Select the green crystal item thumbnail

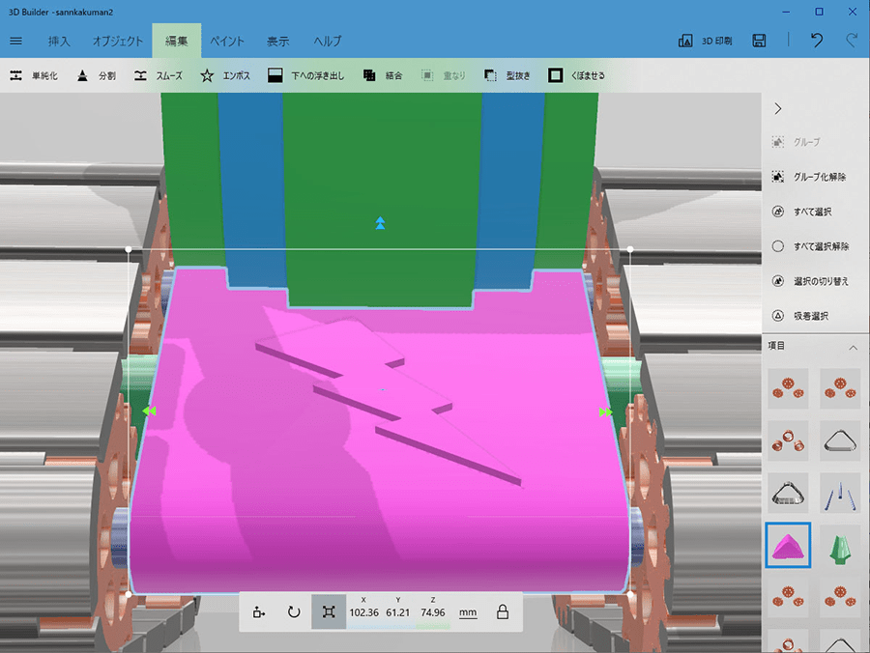tap(839, 546)
